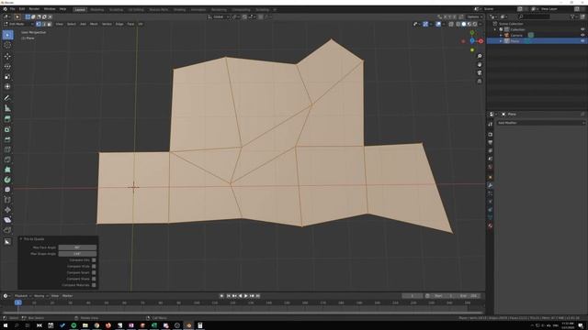Screen dimensions: 588x330
Task: Open the Edit Mode dropdown
Action: coord(18,24)
